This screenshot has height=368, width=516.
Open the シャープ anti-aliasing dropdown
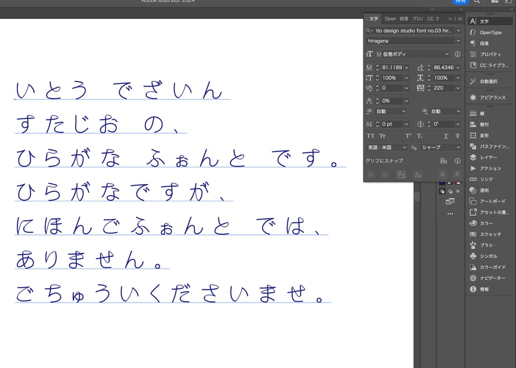[x=440, y=148]
